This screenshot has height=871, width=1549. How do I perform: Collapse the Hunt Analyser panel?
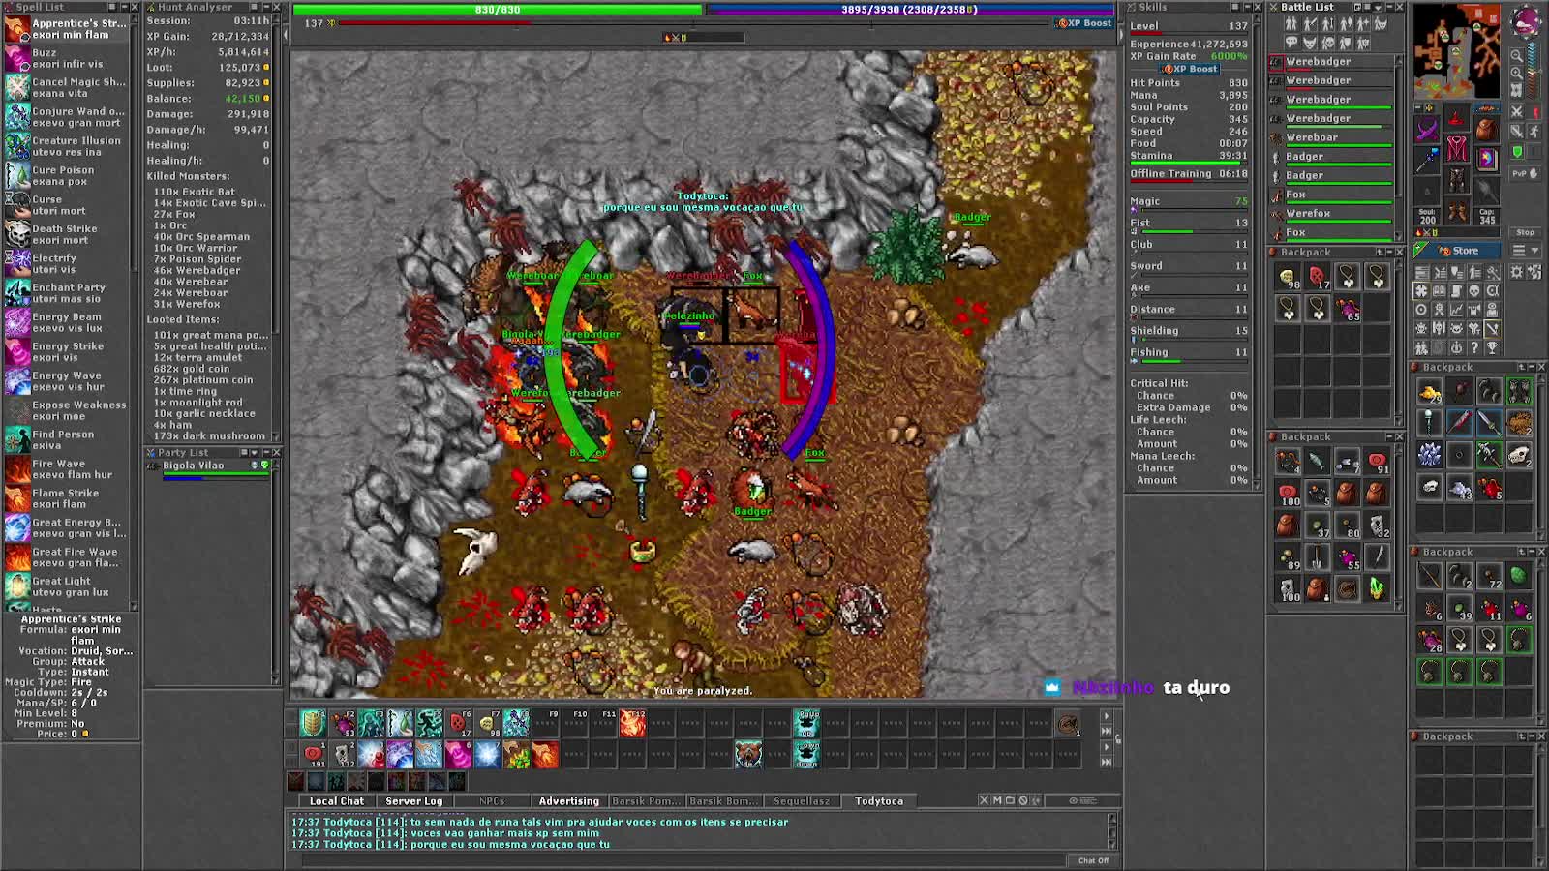(264, 7)
